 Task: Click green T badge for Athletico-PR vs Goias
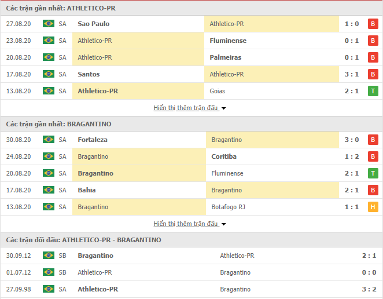pos(373,91)
